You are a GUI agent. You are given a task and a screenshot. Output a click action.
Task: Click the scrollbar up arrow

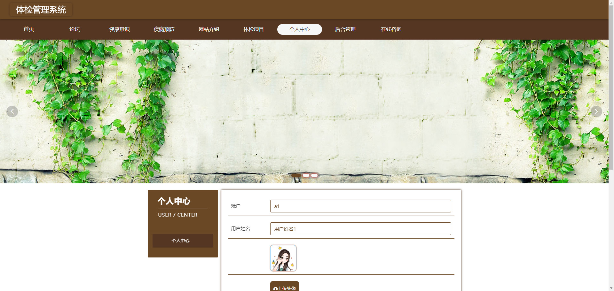pyautogui.click(x=611, y=3)
